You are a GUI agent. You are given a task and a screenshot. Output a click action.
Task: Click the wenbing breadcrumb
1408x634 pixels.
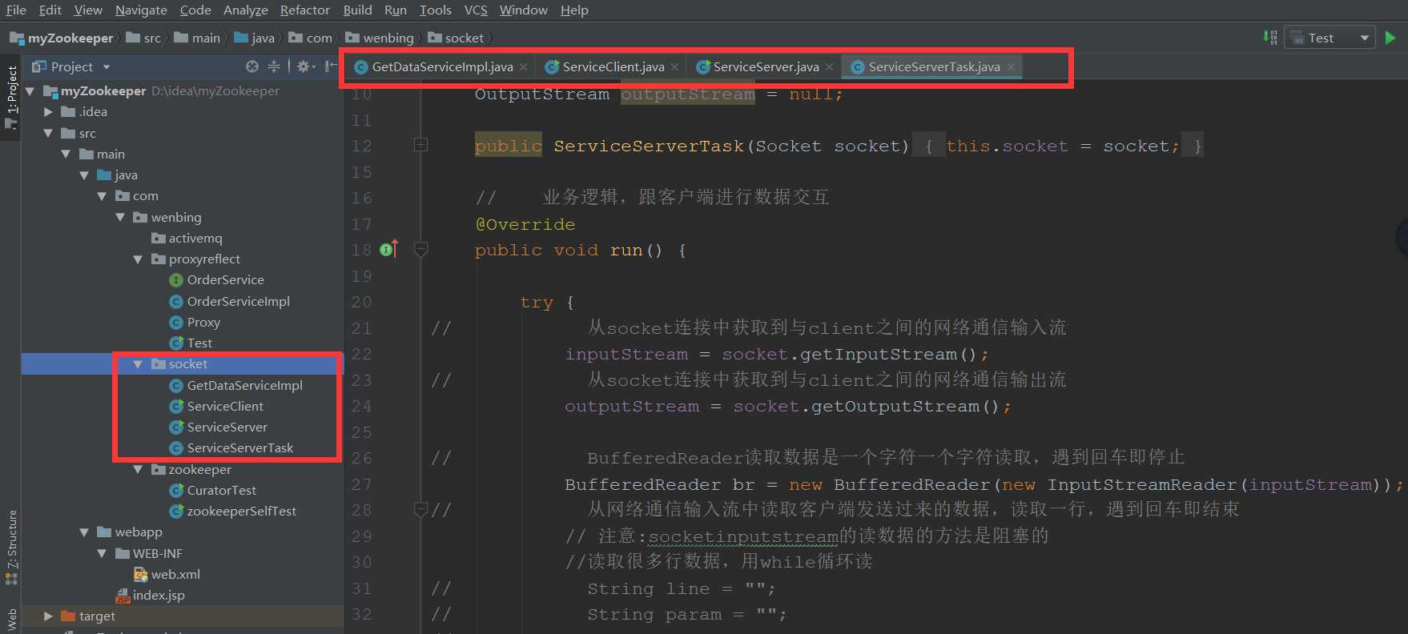pos(380,38)
